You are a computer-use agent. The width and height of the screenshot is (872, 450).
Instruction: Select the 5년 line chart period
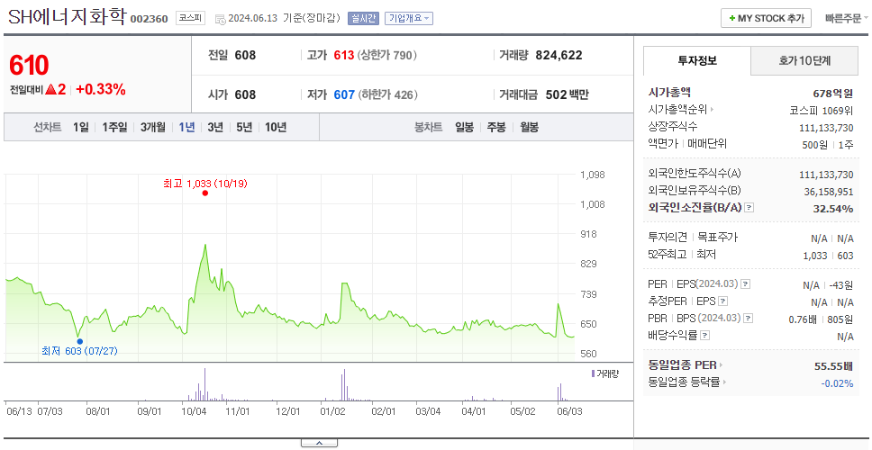(244, 127)
